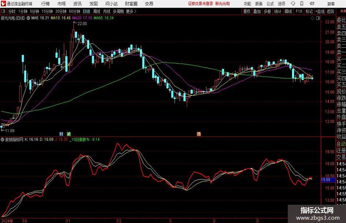Click the 多股 button

pyautogui.click(x=267, y=11)
